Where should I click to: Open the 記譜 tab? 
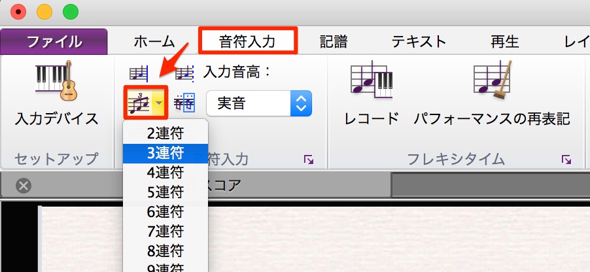point(334,41)
